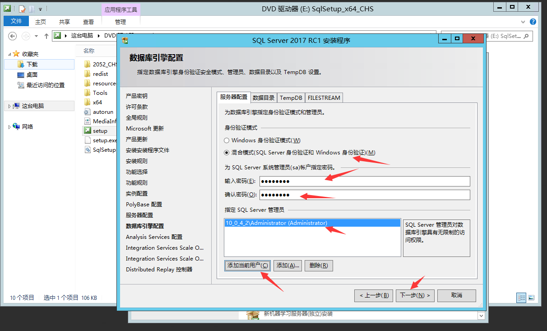
Task: Click the search magnifier in Explorer search box
Action: pos(526,36)
